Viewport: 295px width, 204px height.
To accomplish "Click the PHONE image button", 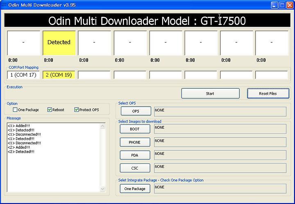I will 135,142.
